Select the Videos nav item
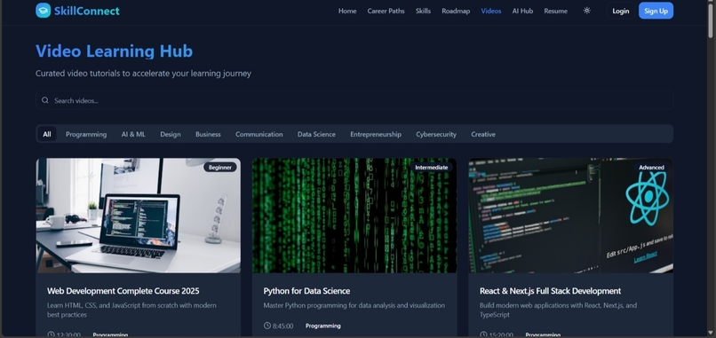Viewport: 716px width, 338px height. click(x=491, y=11)
